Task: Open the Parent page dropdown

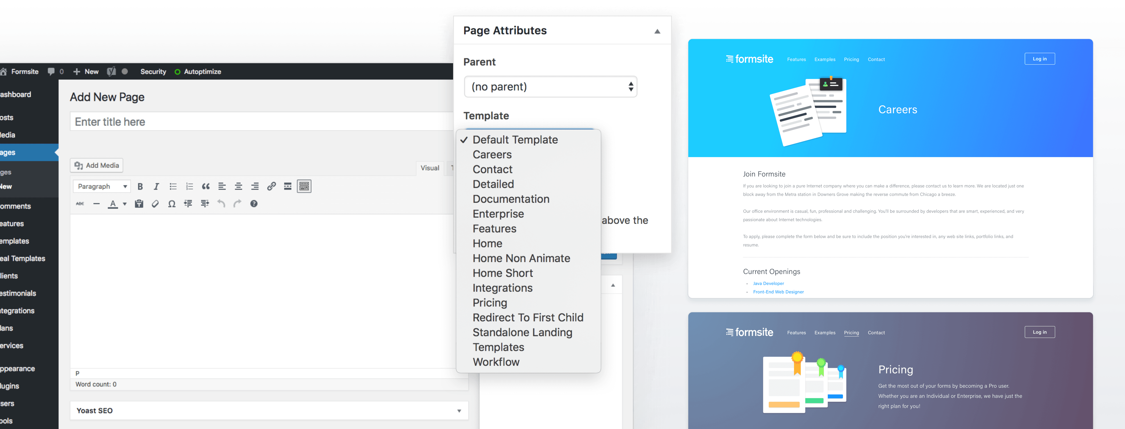Action: pyautogui.click(x=550, y=87)
